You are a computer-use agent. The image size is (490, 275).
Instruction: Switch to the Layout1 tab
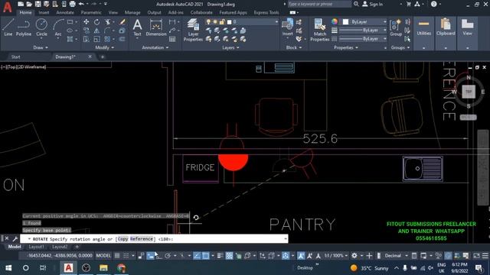click(x=36, y=247)
